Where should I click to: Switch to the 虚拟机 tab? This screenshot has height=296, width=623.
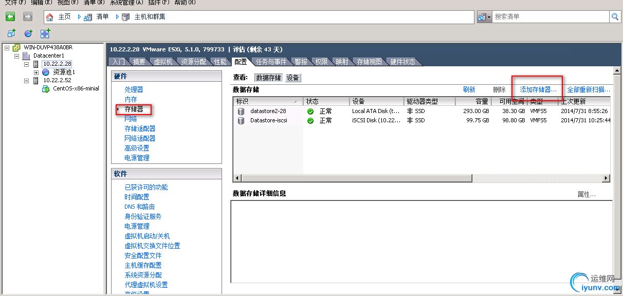point(163,62)
